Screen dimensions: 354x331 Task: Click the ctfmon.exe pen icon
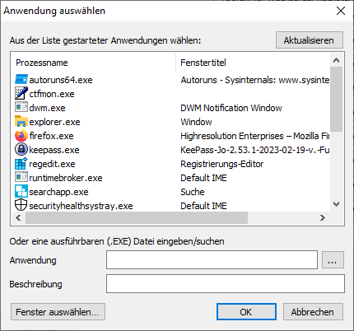(21, 93)
